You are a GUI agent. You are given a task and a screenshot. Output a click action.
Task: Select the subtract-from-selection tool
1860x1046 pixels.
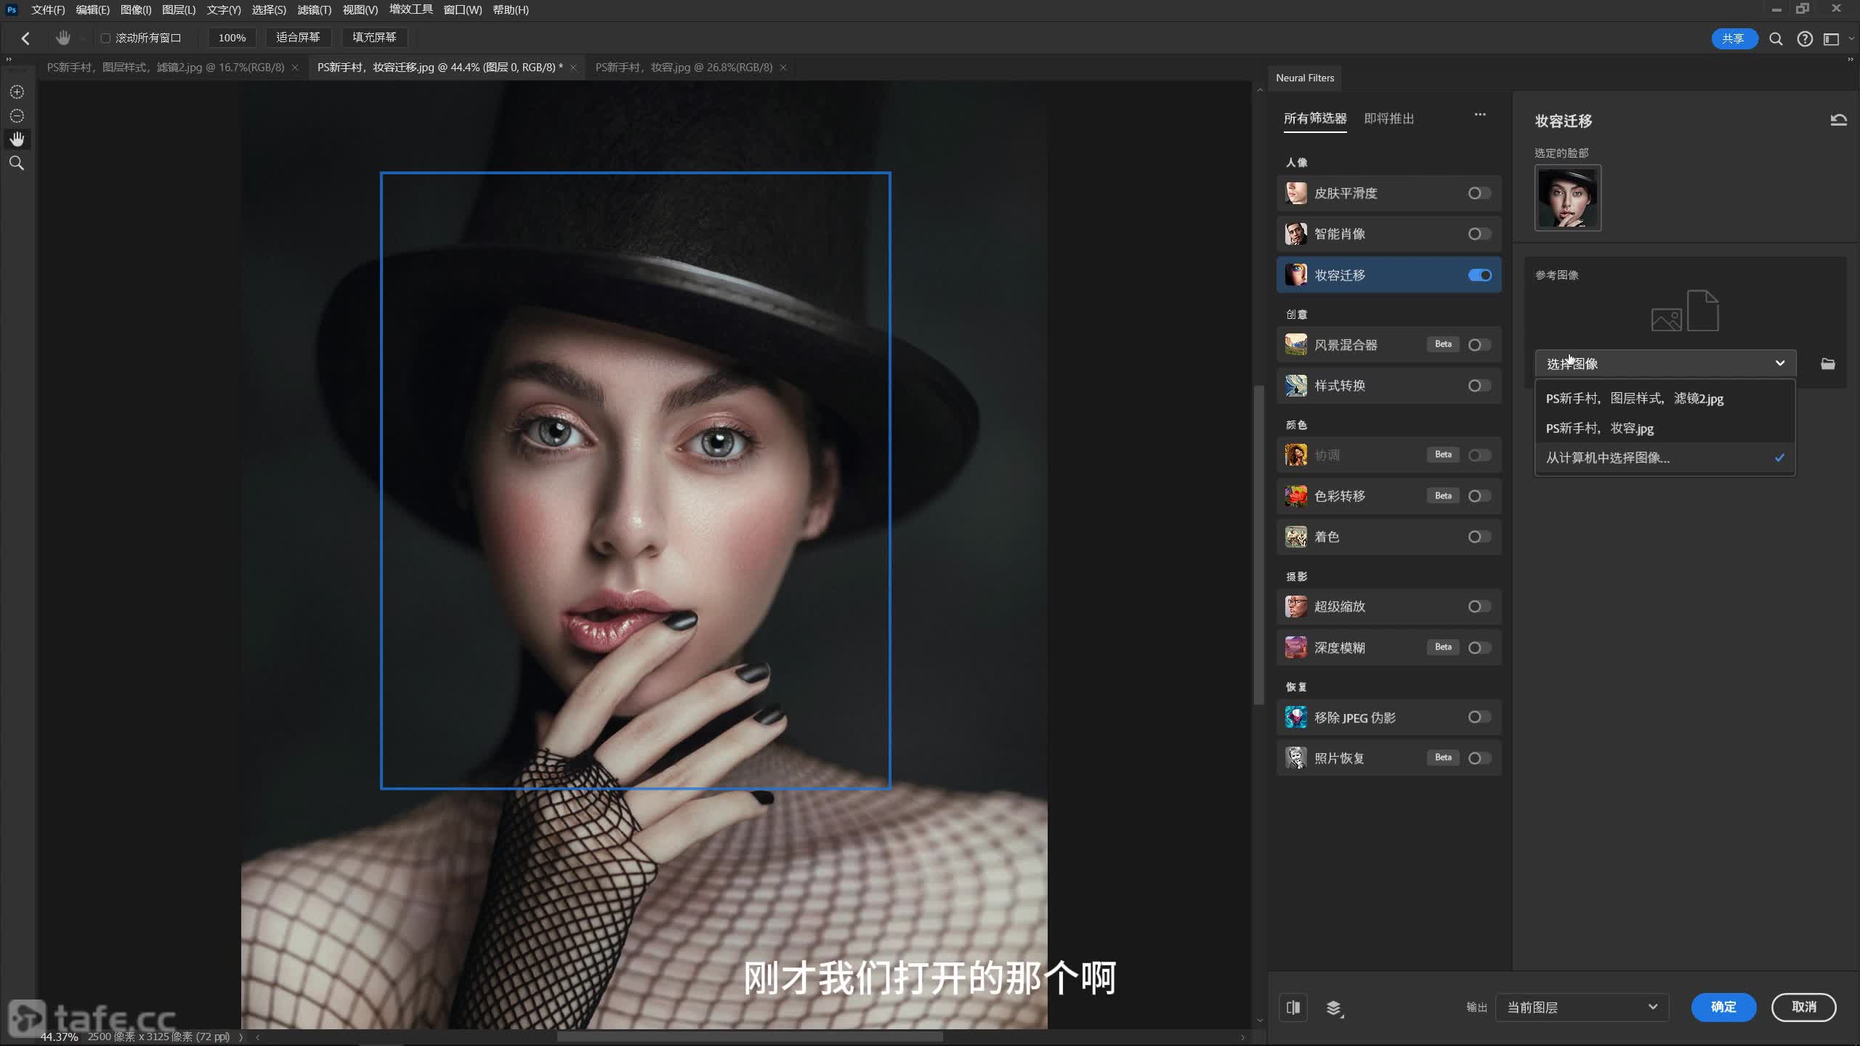coord(17,116)
